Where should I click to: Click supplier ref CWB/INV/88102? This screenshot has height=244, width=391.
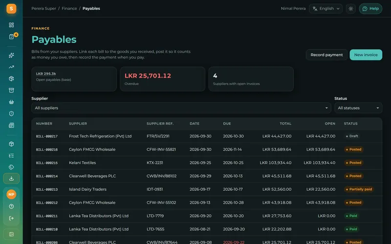pos(162,176)
